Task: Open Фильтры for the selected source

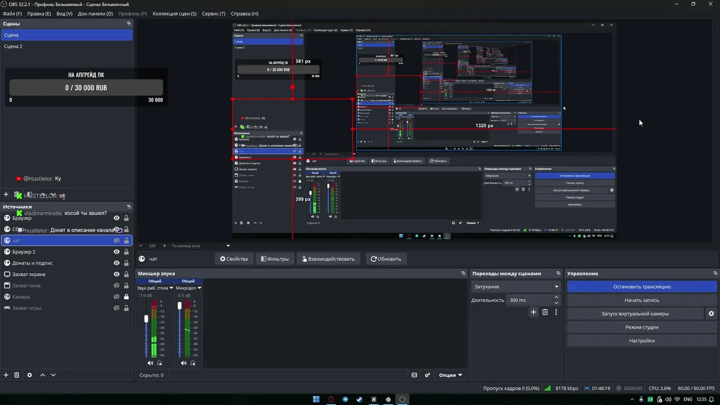Action: click(274, 259)
